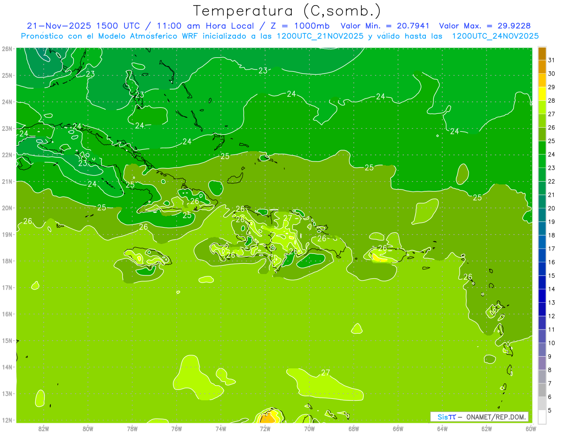Click the yellow hot spot over Puerto Rico
This screenshot has width=564, height=435.
[x=378, y=257]
